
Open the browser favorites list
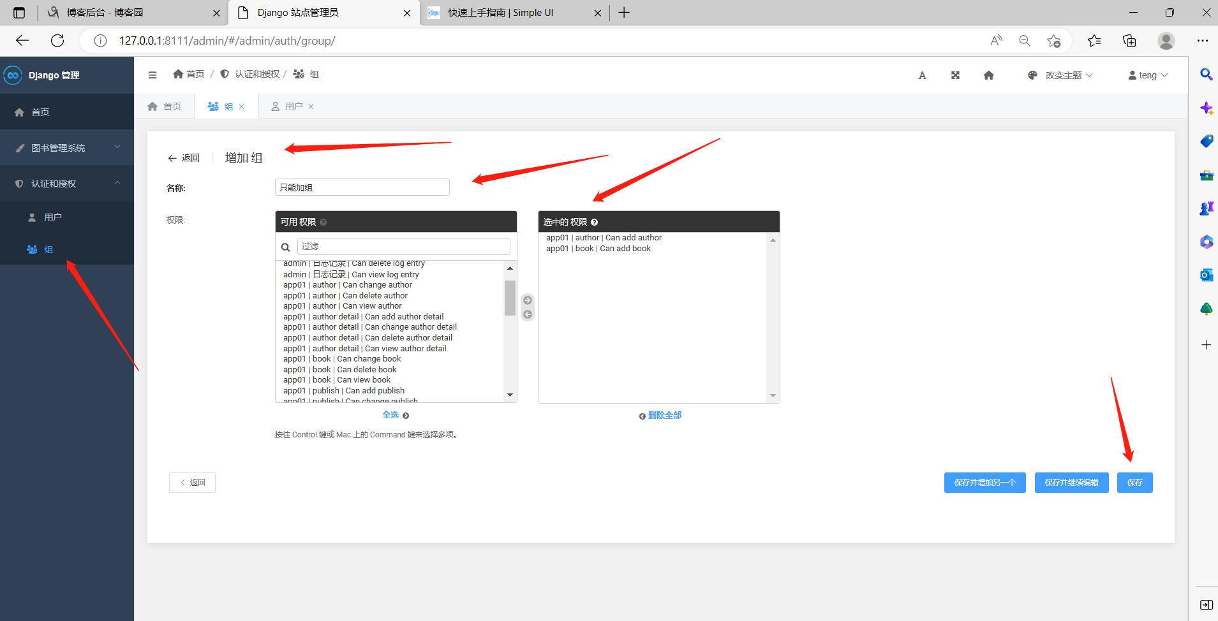[x=1094, y=41]
